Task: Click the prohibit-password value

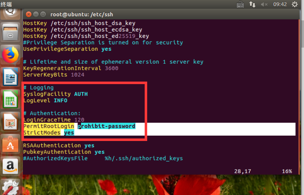Action: pyautogui.click(x=106, y=126)
